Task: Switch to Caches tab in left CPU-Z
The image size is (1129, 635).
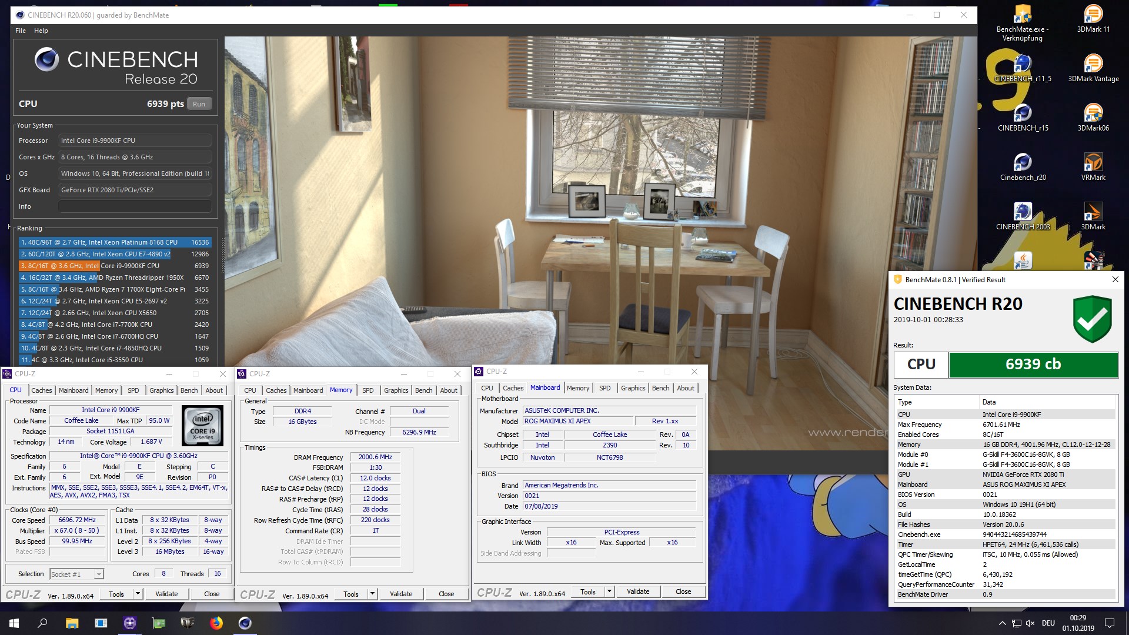Action: click(x=42, y=390)
